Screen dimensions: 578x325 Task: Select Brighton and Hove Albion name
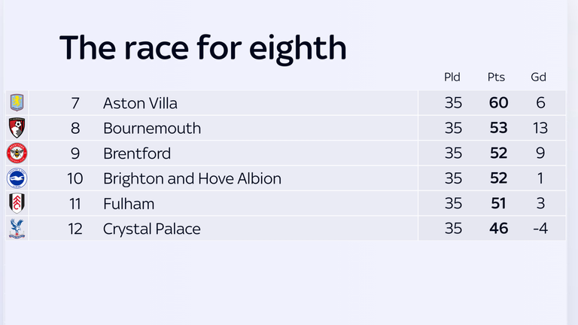point(192,179)
